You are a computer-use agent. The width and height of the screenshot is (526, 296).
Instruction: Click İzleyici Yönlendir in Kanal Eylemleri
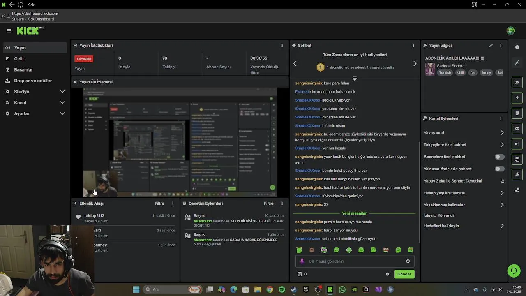coord(439,215)
